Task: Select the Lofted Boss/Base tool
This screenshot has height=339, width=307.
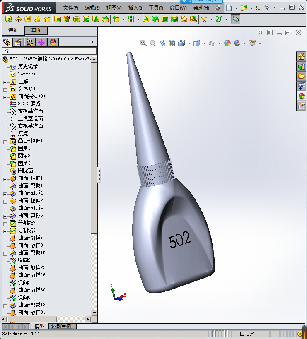Action: tap(37, 19)
